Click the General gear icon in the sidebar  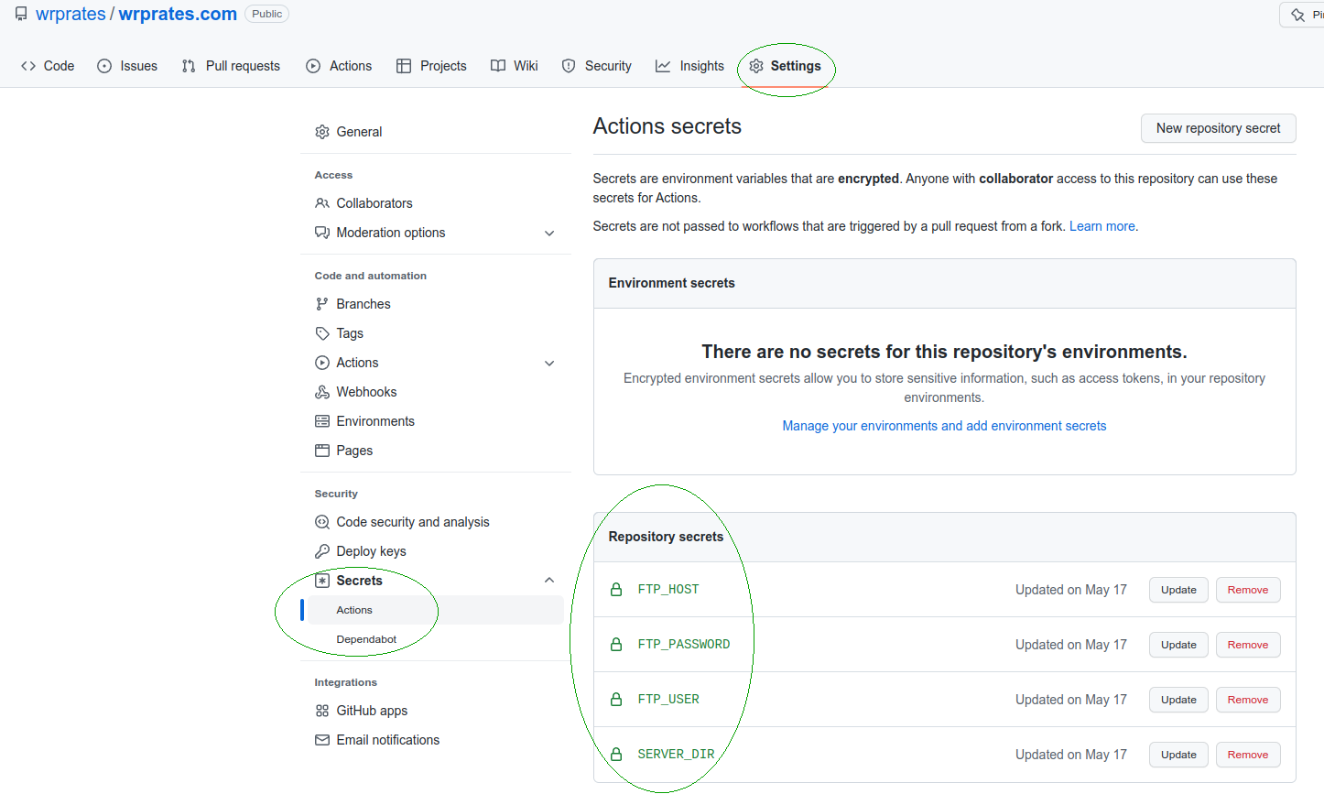[x=322, y=132]
